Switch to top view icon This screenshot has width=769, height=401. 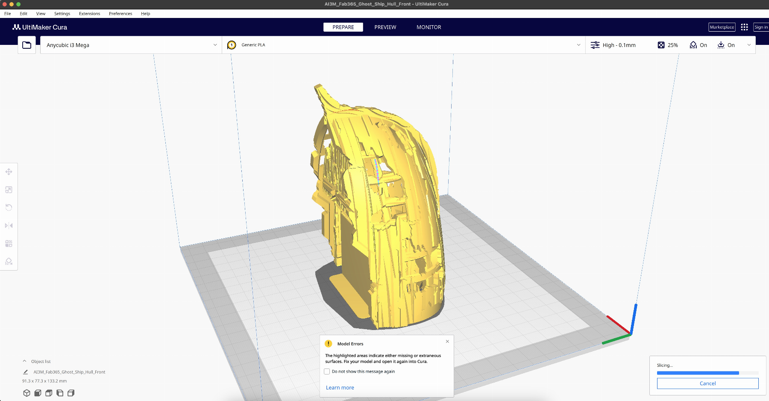click(49, 393)
